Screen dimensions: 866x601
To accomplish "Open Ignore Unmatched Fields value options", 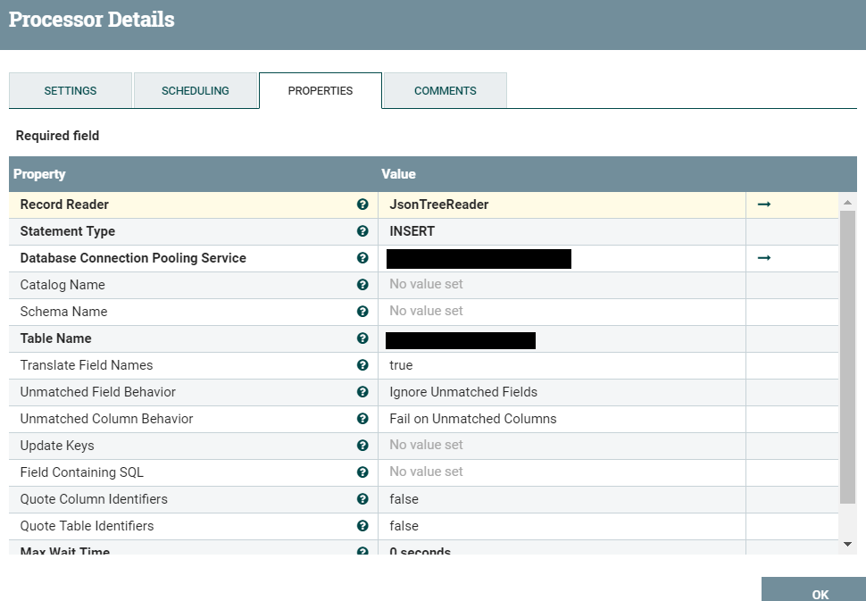I will click(x=561, y=392).
